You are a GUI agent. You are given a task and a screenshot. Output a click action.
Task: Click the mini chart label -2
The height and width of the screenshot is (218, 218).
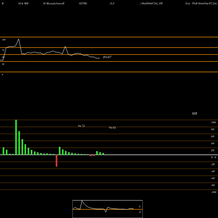coord(140,212)
